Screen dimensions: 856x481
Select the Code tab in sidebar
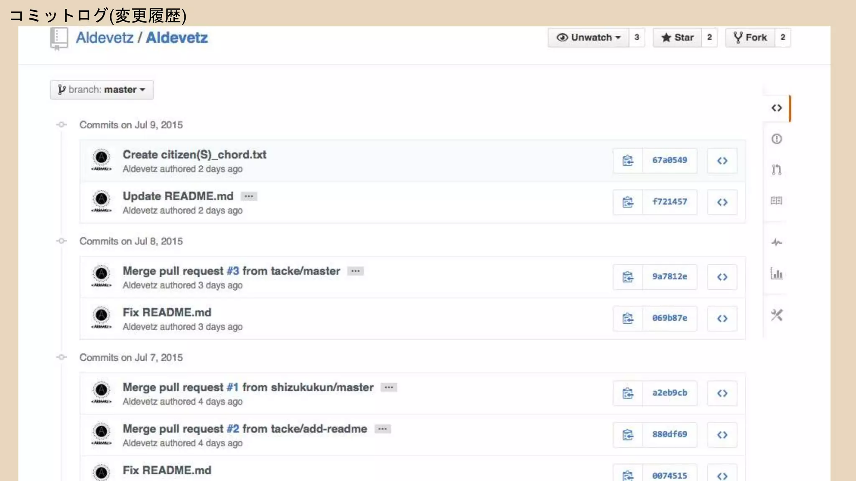[777, 108]
